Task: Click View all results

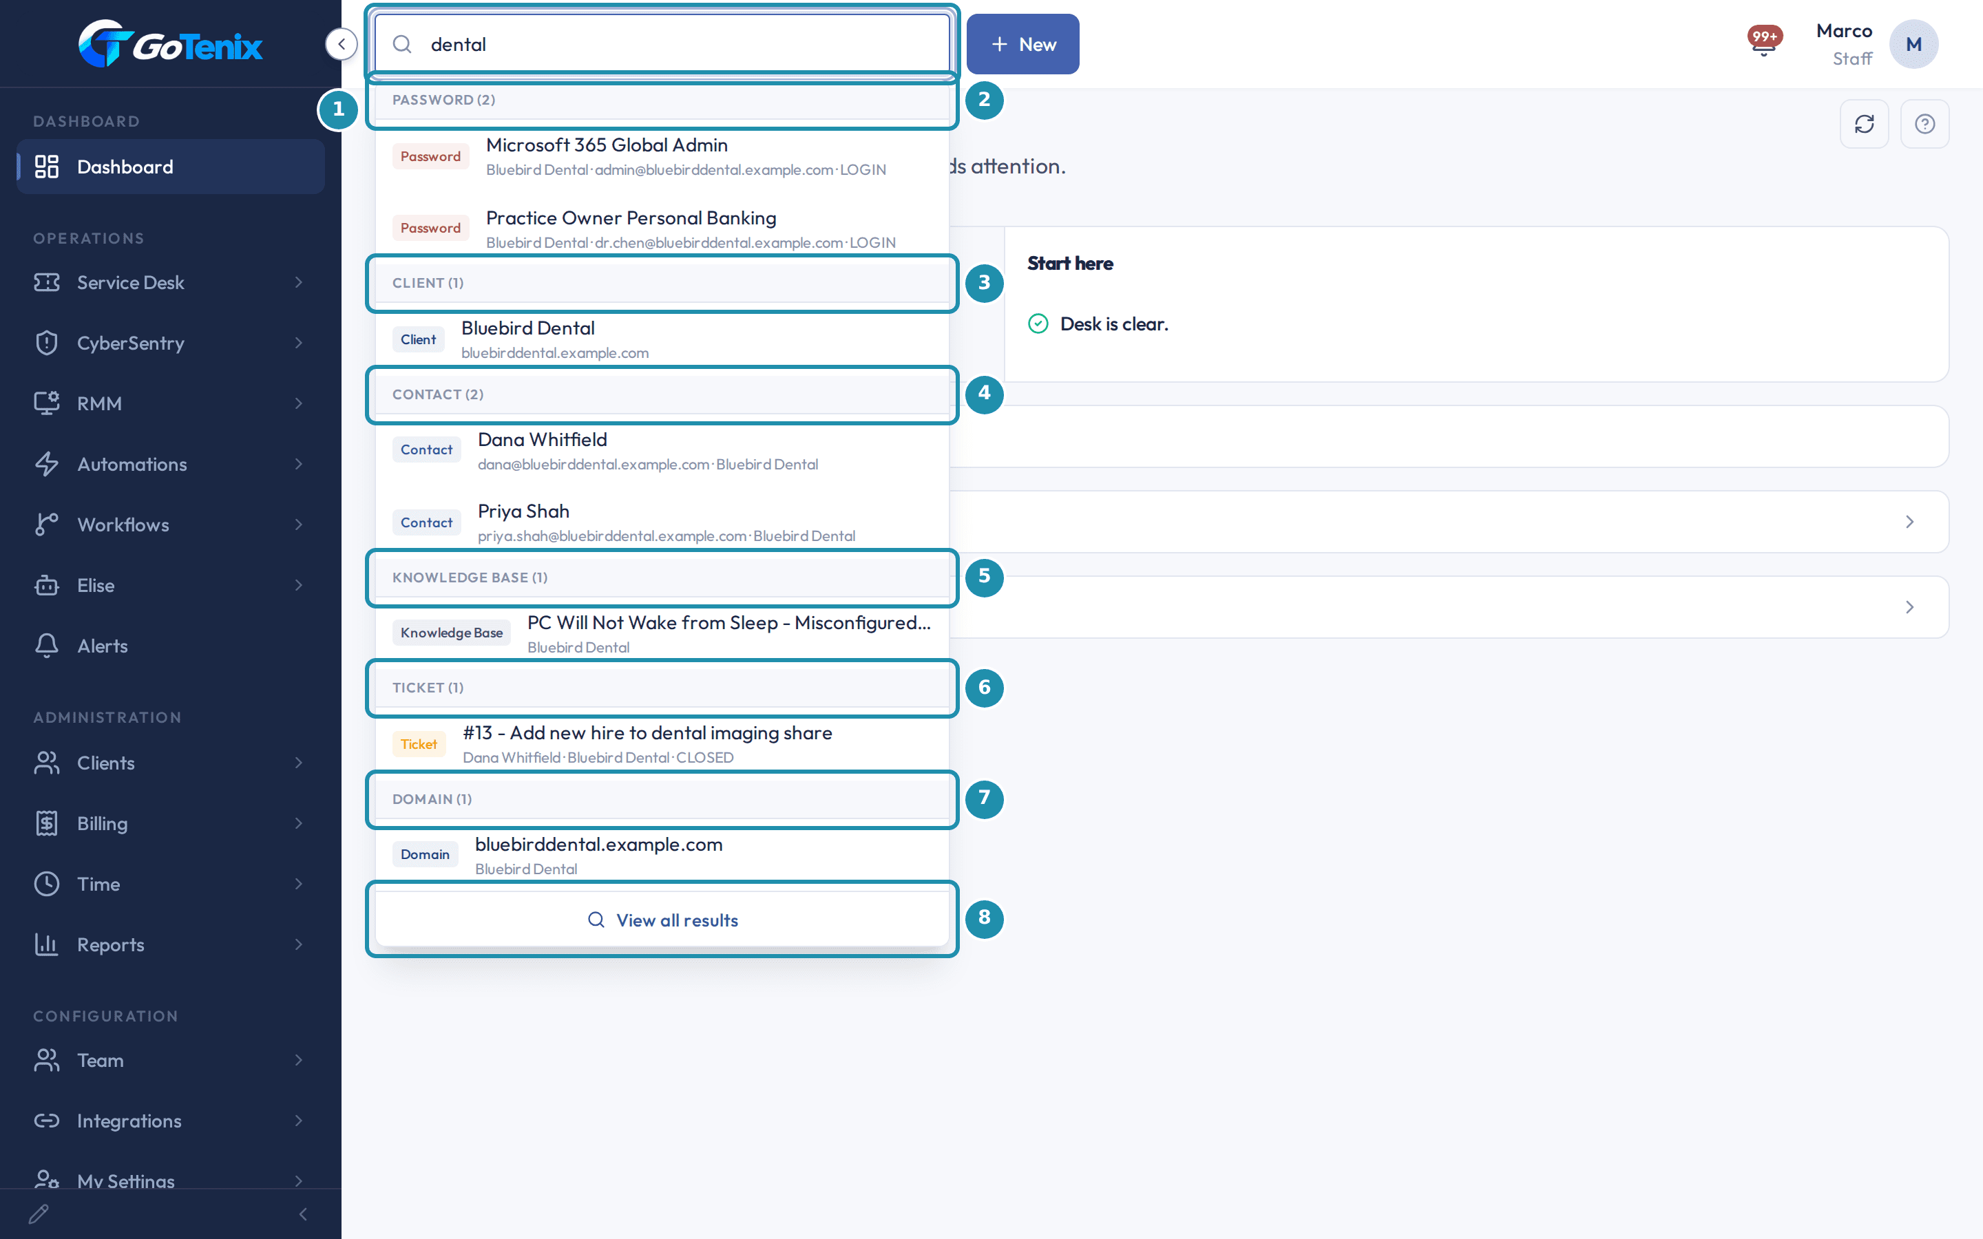Action: [x=662, y=920]
